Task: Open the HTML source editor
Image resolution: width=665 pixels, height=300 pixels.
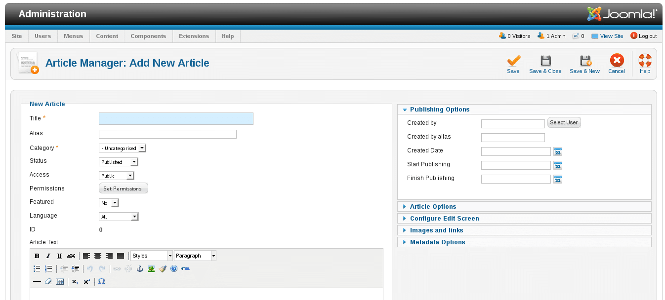Action: (x=185, y=269)
